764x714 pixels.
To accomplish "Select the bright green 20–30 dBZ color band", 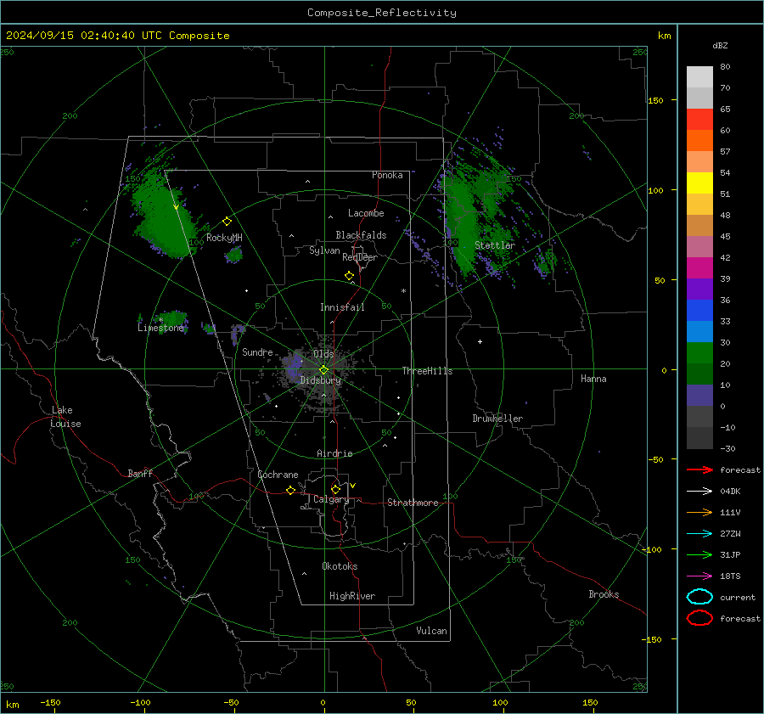I will click(699, 353).
